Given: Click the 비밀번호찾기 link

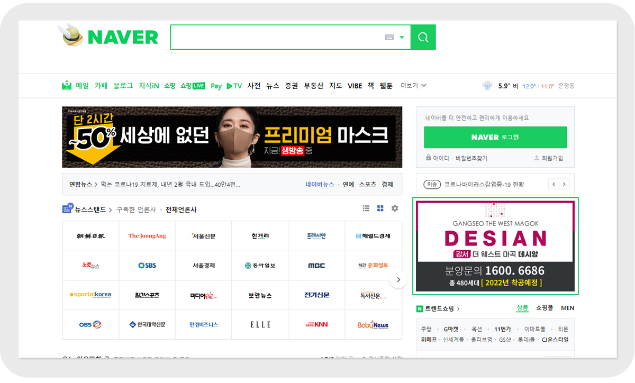Looking at the screenshot, I should pyautogui.click(x=471, y=158).
